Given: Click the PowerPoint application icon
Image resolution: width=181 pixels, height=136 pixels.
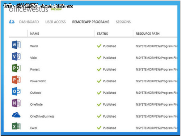Looking at the screenshot, I should pyautogui.click(x=16, y=80).
